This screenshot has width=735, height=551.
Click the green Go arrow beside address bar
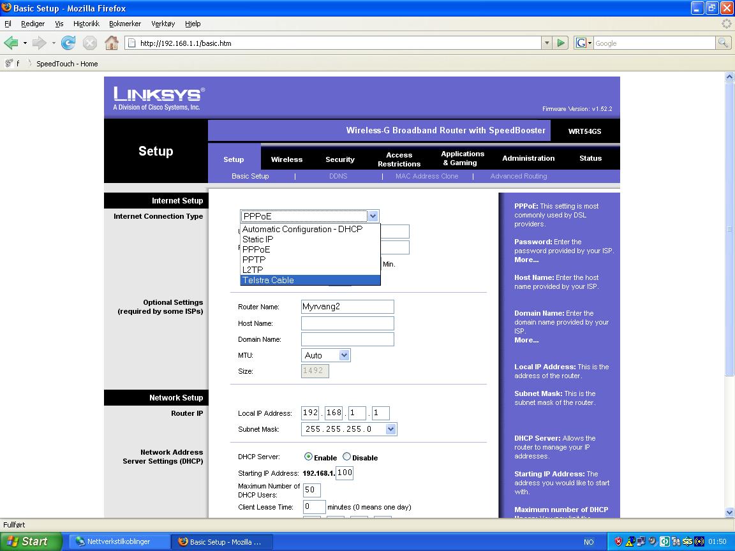click(x=561, y=43)
